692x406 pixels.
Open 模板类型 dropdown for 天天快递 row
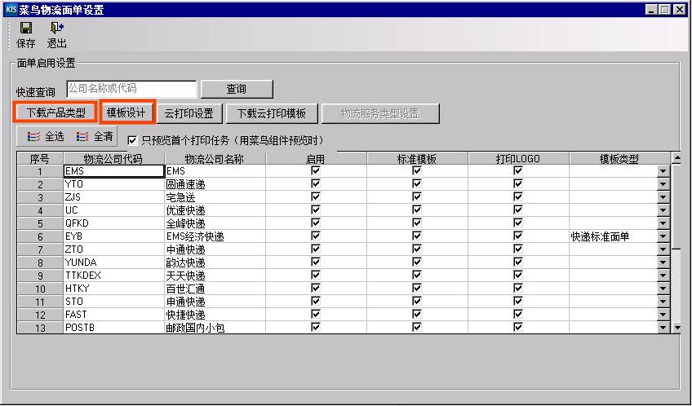pos(663,276)
